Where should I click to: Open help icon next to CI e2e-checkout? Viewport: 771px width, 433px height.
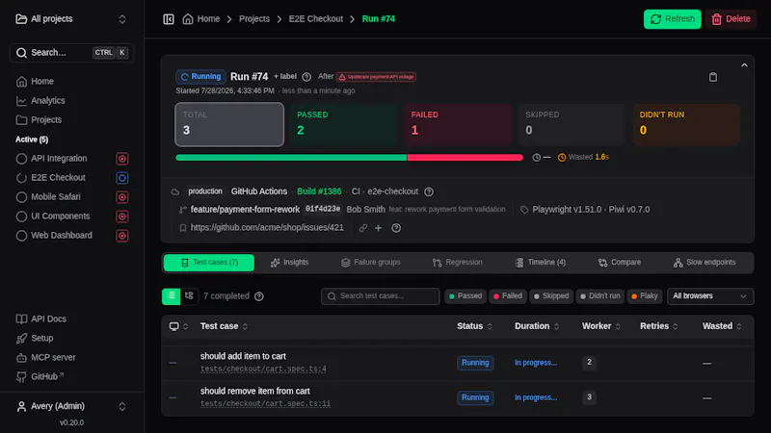tap(429, 191)
